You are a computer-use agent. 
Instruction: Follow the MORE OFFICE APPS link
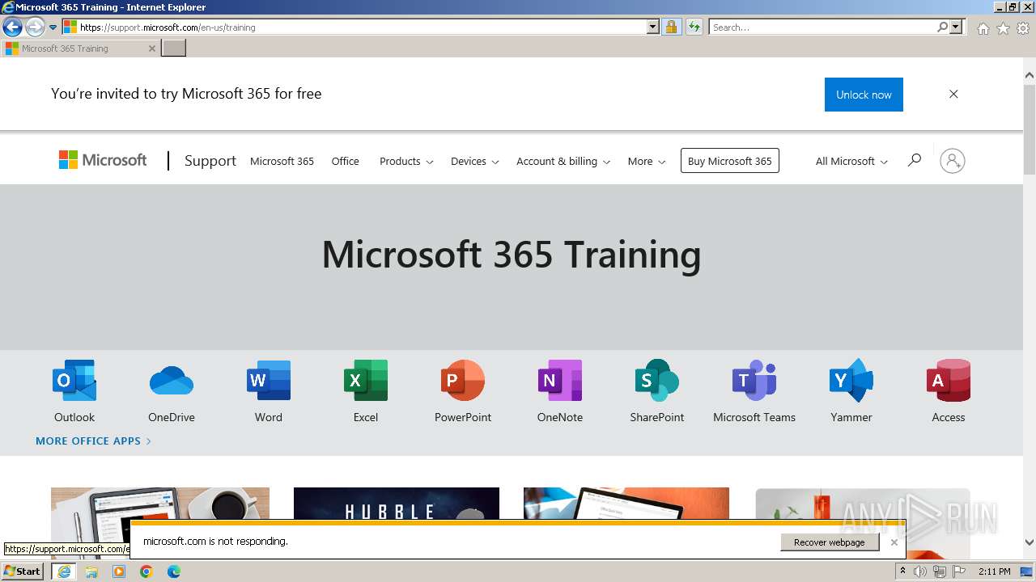point(93,441)
